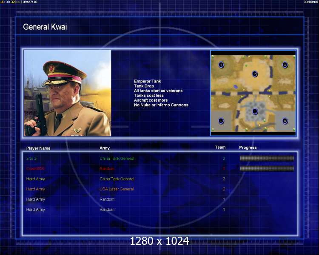This screenshot has width=319, height=255.
Task: Click start position marker 6 on the minimap
Action: pos(285,121)
